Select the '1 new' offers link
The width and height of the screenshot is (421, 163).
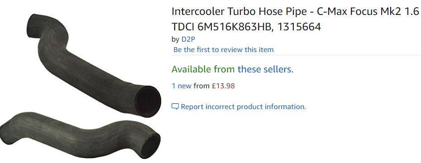click(x=182, y=86)
